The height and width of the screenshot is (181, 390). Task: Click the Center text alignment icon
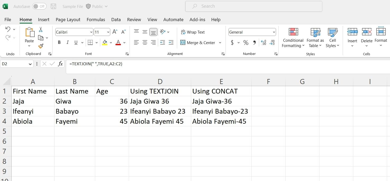click(x=145, y=42)
